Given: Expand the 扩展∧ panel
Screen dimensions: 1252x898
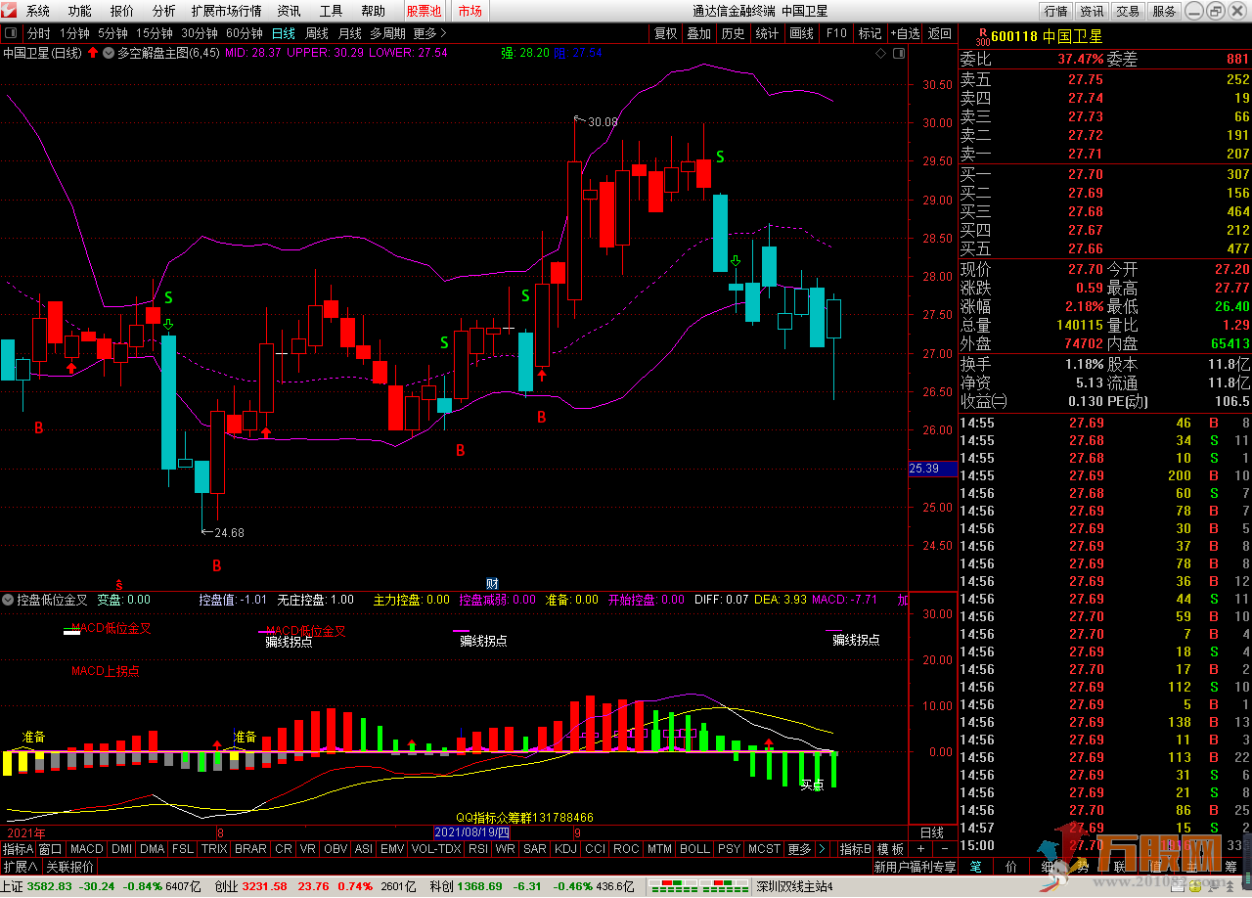Looking at the screenshot, I should [20, 867].
